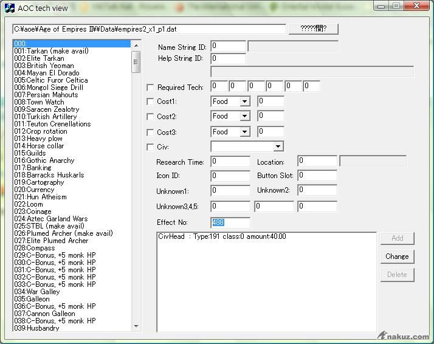Click the Delete effect button
Screen dimensions: 434x344
[x=397, y=275]
